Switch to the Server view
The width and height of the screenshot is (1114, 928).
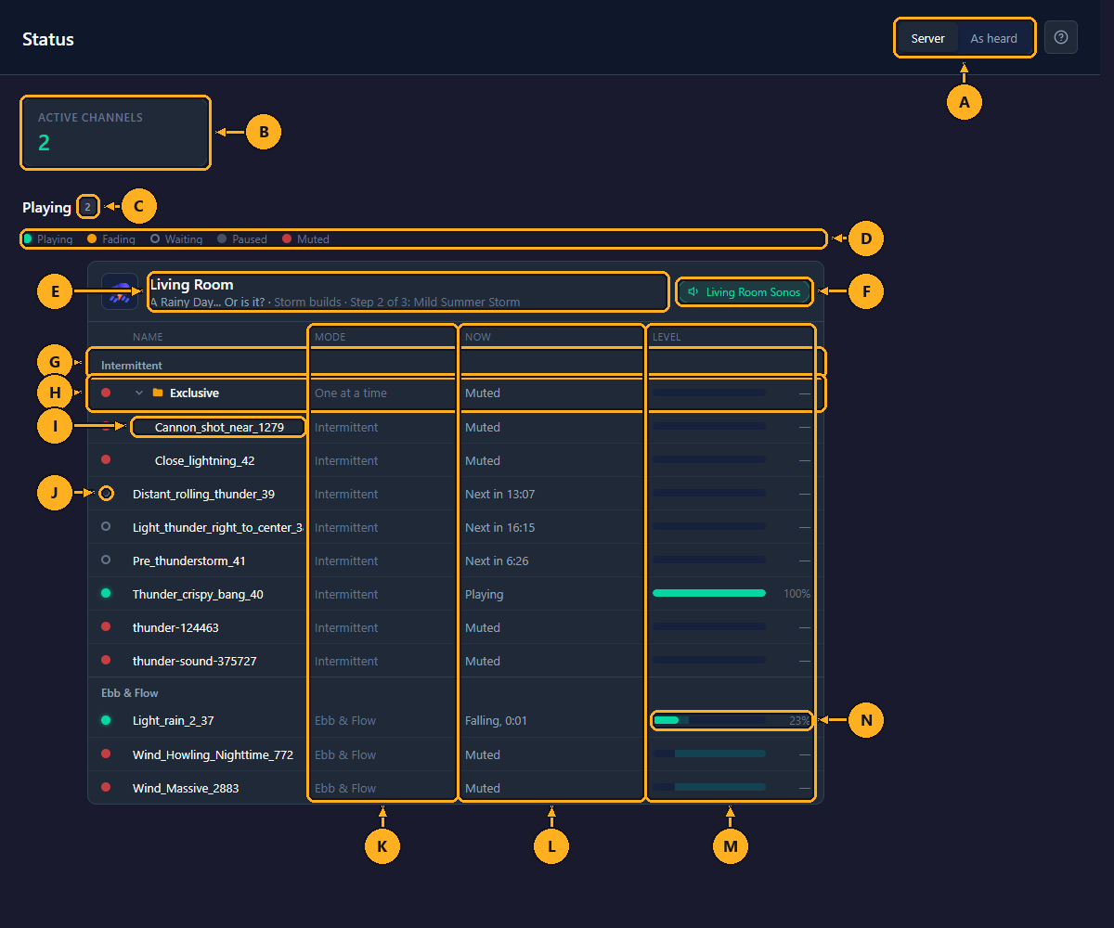[927, 38]
